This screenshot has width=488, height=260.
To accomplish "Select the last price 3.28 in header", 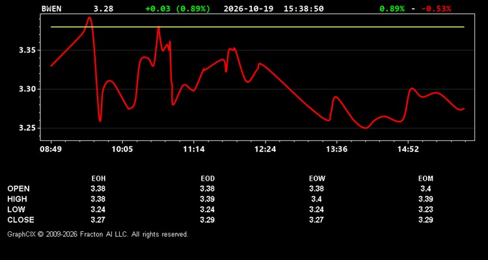I will point(103,8).
